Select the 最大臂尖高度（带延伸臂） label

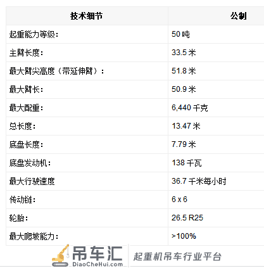click(56, 71)
